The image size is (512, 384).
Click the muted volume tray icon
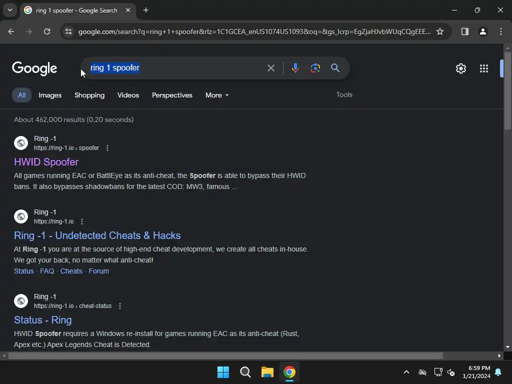[x=451, y=372]
